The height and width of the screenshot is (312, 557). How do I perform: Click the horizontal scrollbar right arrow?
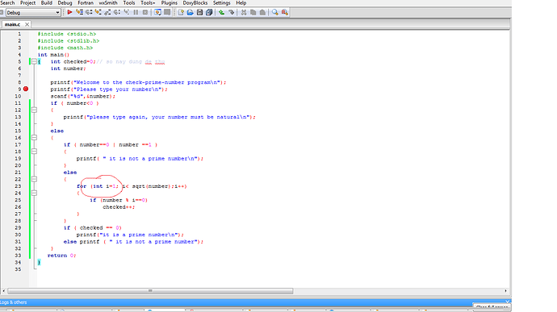coord(505,291)
